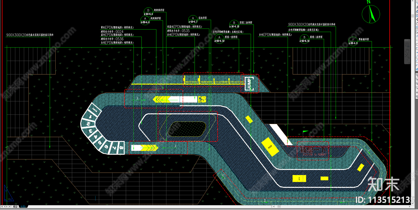418x210 pixels.
Task: Select color card text 建筑色卡色号:0535
Action: 178,31
